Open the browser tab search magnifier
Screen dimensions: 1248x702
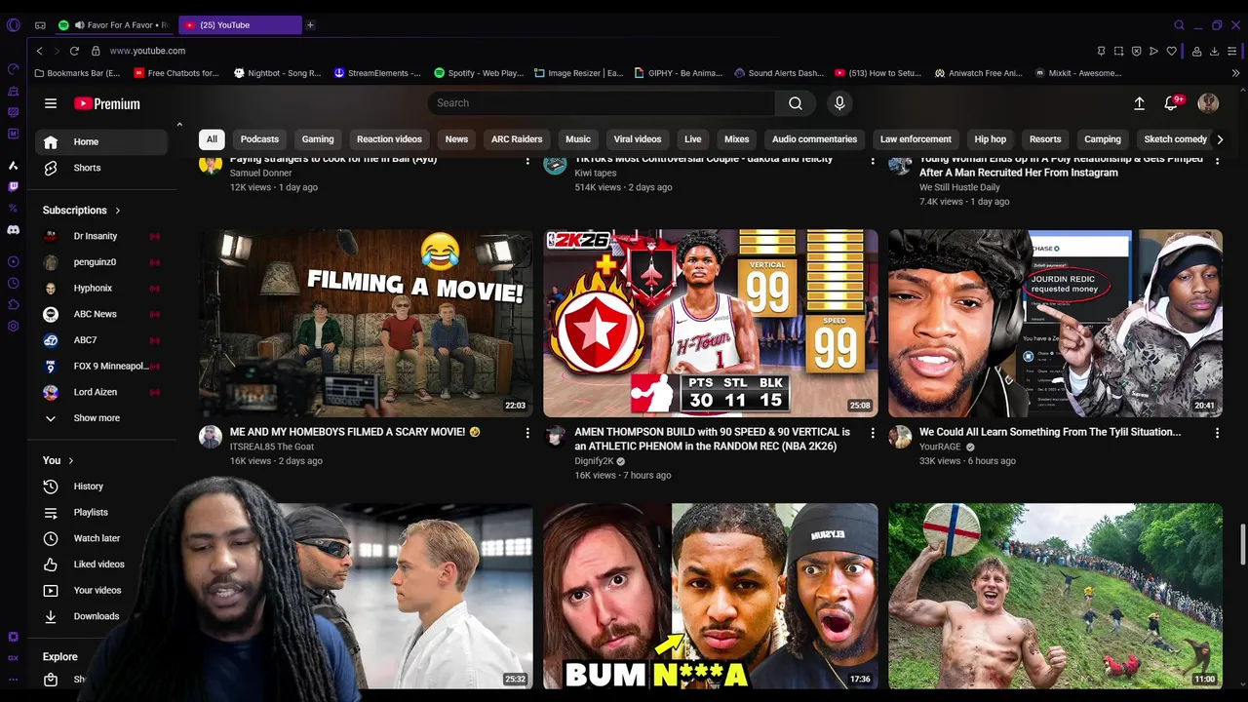1179,25
